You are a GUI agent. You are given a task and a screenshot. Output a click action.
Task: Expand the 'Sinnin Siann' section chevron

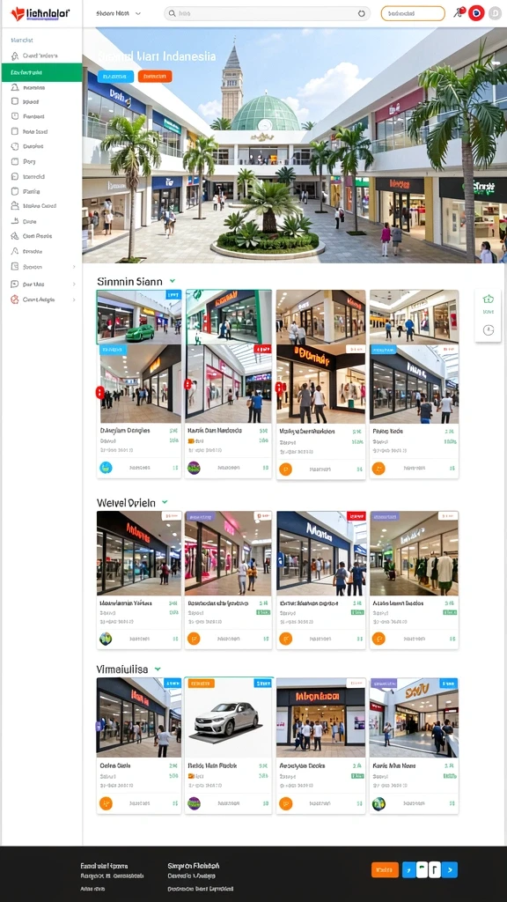tap(173, 281)
